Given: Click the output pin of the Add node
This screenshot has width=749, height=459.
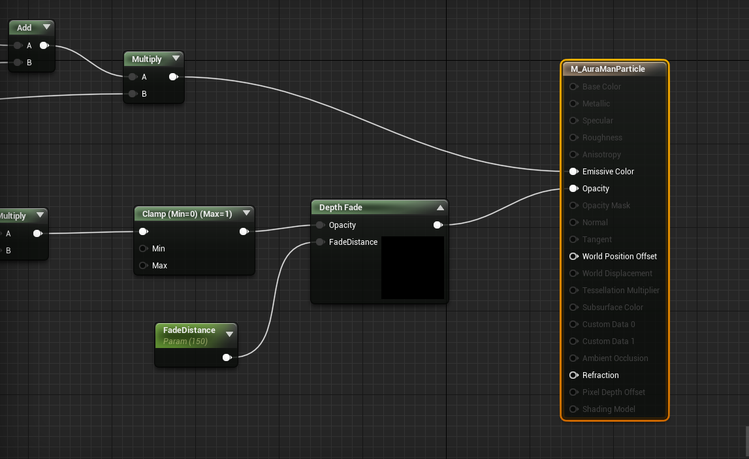Looking at the screenshot, I should click(x=44, y=45).
